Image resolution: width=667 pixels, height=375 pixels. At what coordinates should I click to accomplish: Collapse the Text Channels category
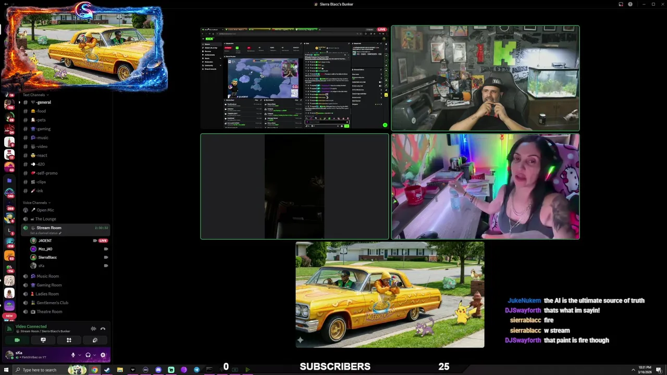[35, 95]
